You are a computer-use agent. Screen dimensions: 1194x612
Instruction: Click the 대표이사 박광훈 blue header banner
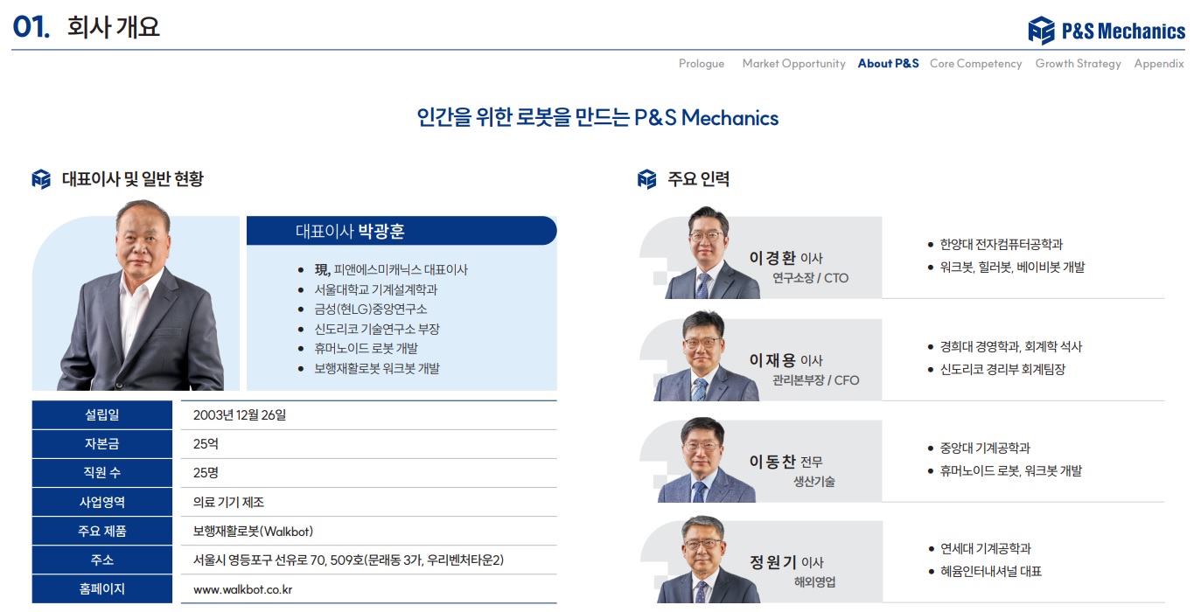coord(401,231)
